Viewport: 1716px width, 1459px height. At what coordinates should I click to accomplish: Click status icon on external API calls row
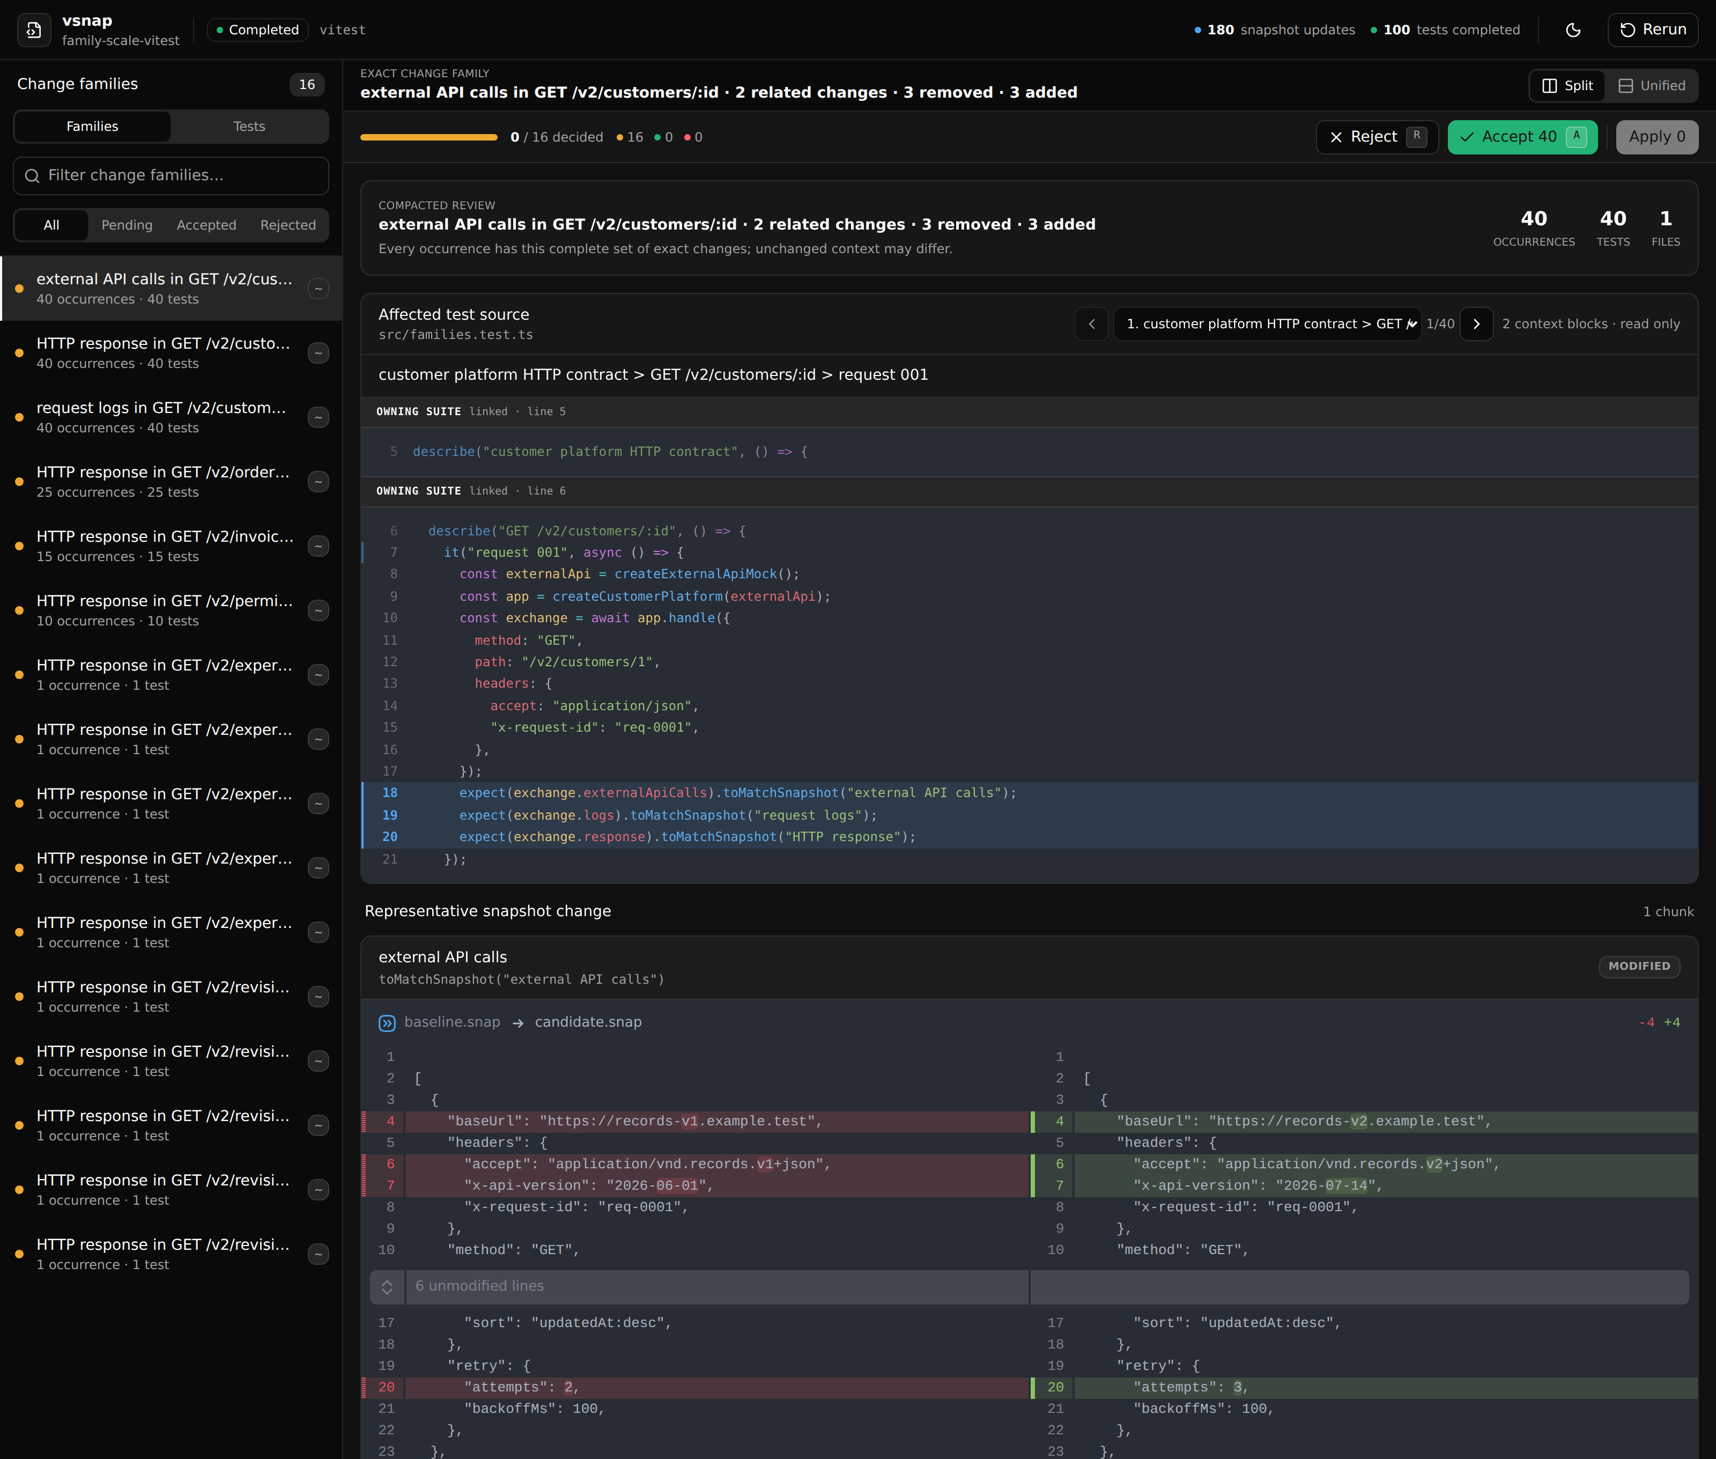(x=319, y=289)
